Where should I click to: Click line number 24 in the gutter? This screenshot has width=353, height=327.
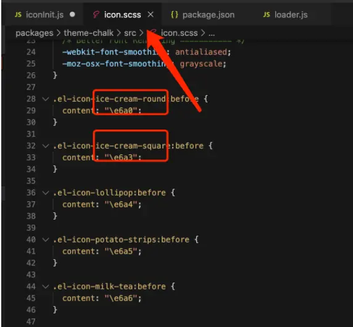[x=31, y=52]
